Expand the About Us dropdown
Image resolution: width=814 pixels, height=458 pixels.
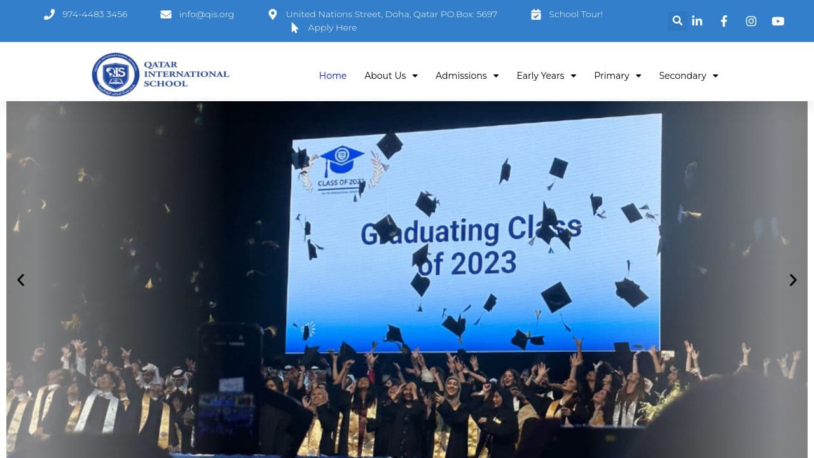390,75
